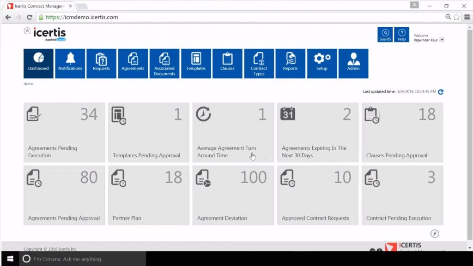Click the Home breadcrumb link
The height and width of the screenshot is (266, 473).
click(x=29, y=84)
